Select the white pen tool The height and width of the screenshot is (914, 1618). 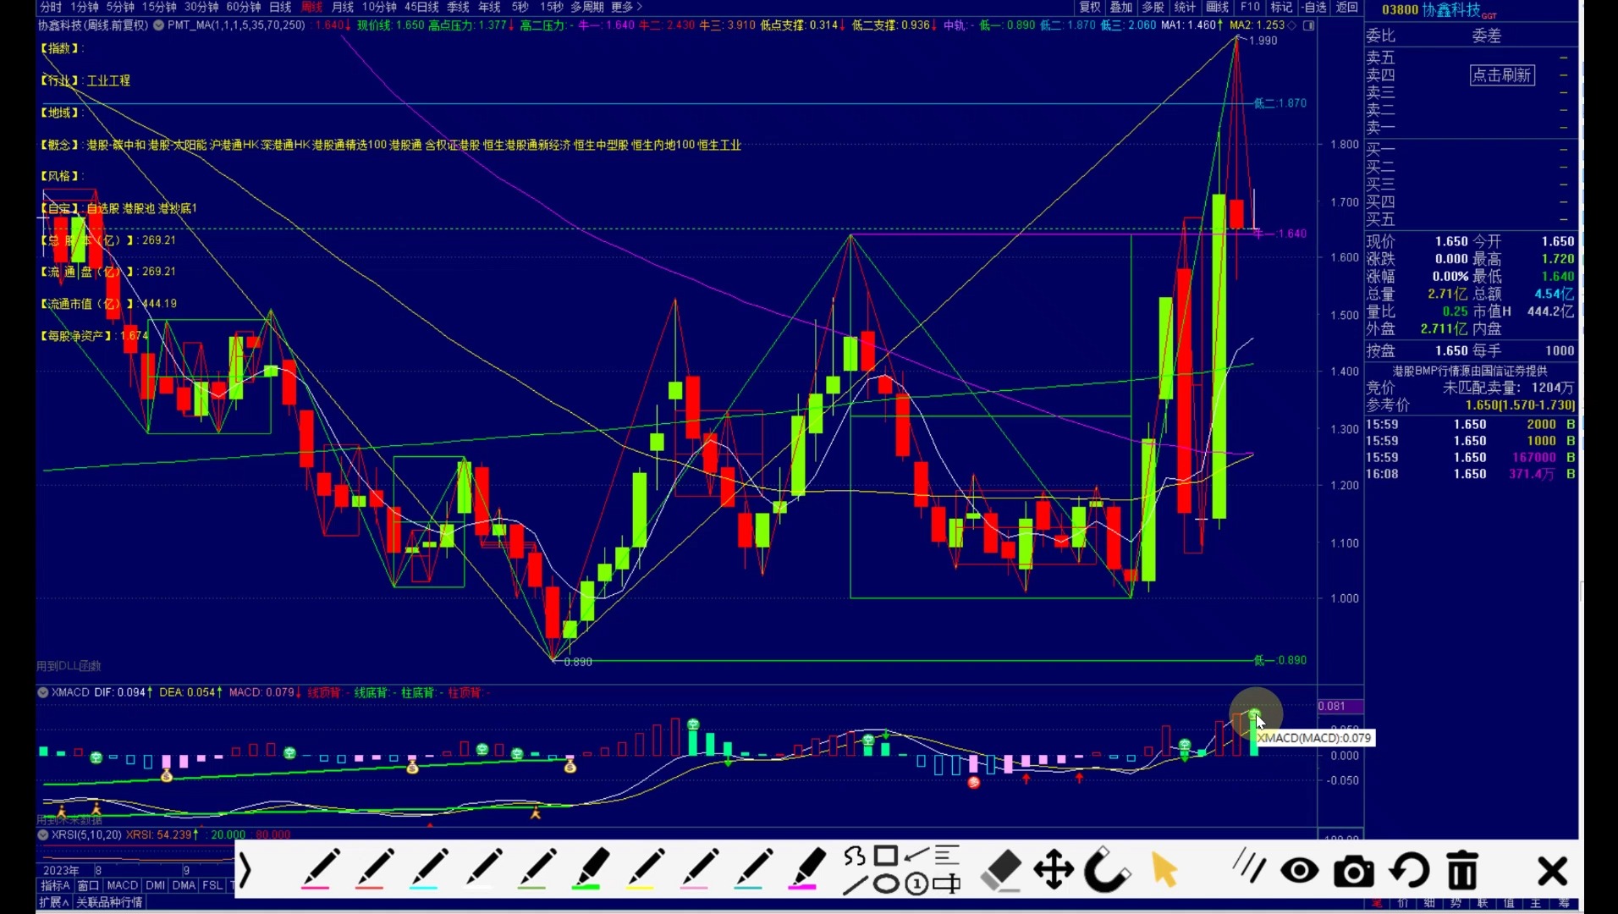pos(483,869)
